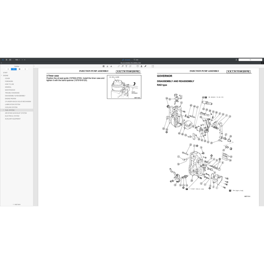
Task: Select the Pencil annotation tool
Action: pos(118,66)
